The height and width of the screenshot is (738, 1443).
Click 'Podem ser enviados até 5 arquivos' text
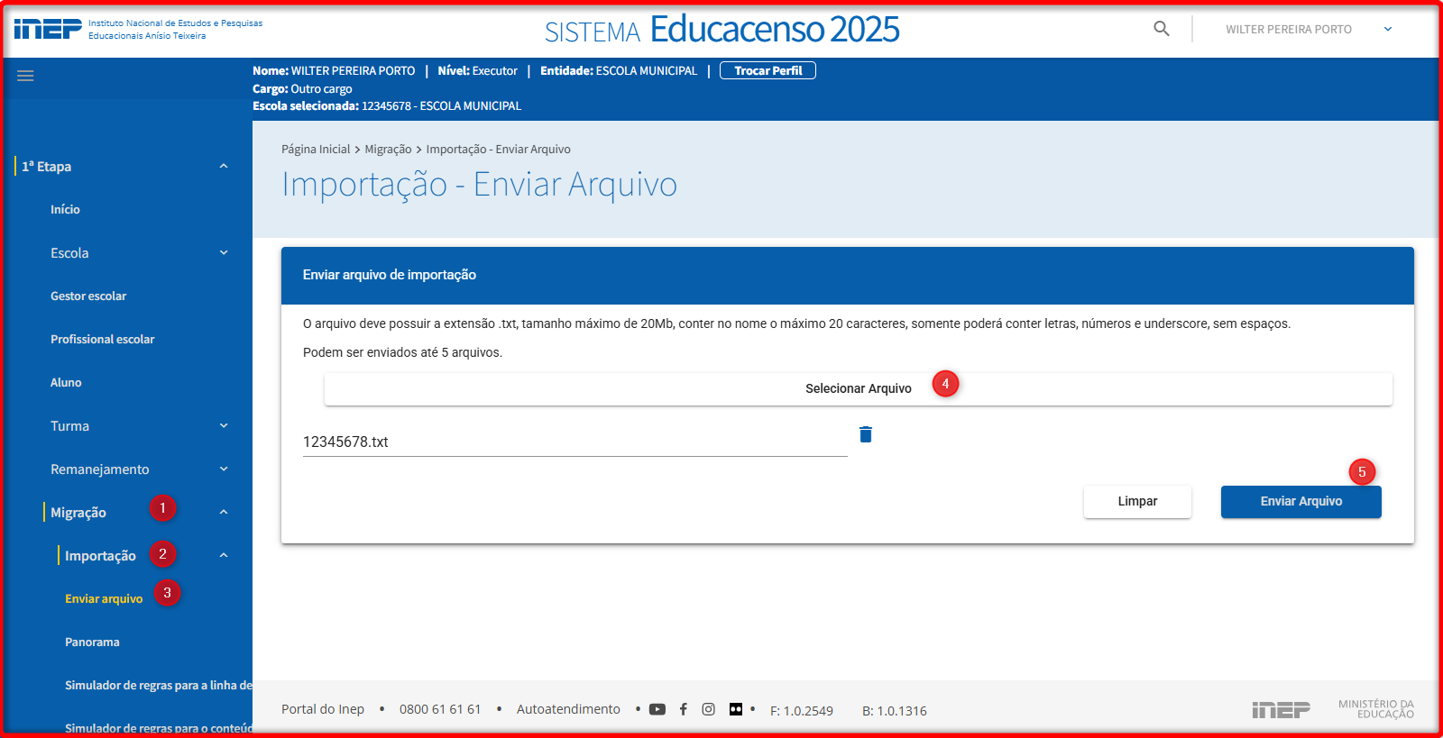click(x=402, y=352)
